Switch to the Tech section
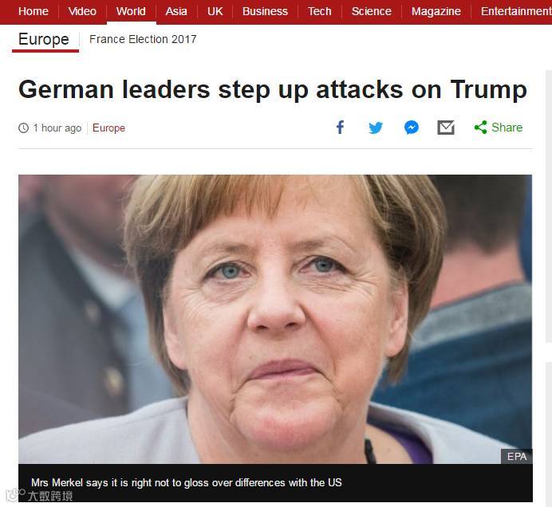552x507 pixels. [320, 11]
